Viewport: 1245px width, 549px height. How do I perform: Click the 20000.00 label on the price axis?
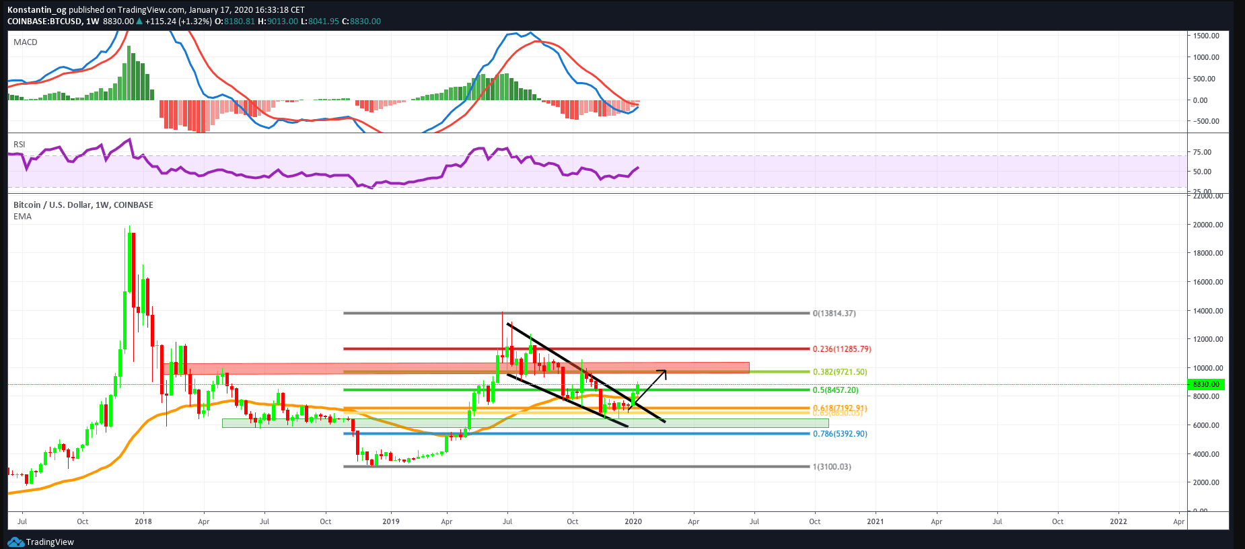click(x=1207, y=225)
